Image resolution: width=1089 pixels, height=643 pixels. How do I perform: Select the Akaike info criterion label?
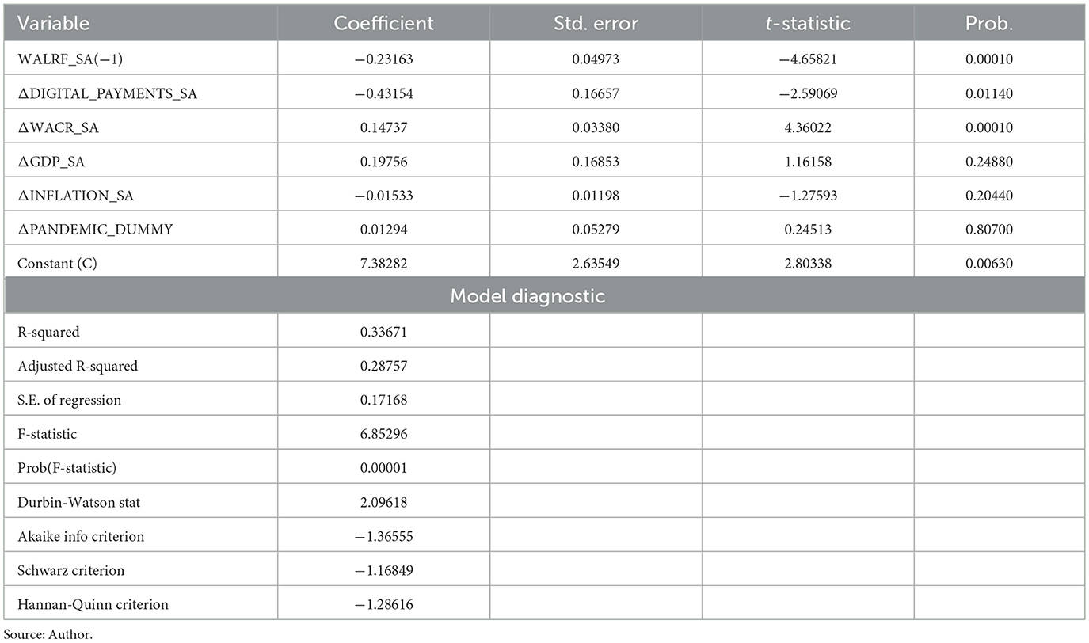pos(81,536)
